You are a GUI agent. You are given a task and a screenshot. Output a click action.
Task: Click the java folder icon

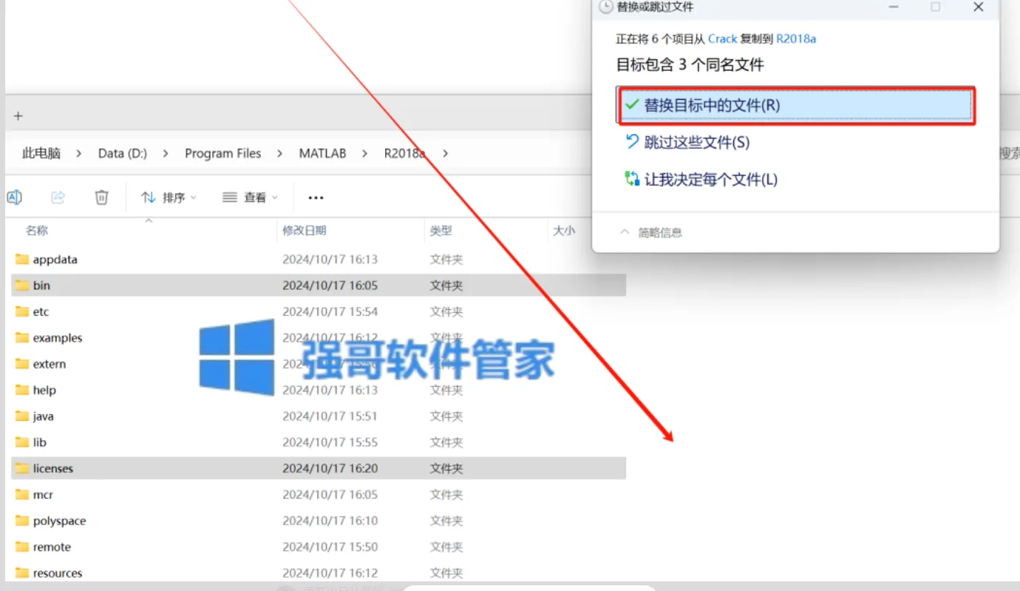click(x=22, y=416)
